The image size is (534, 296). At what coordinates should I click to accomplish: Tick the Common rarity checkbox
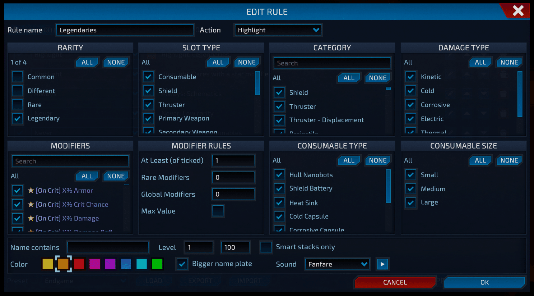(18, 77)
